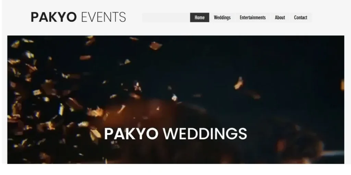Click the empty gray navigation bar area
351x175 pixels.
tap(166, 17)
